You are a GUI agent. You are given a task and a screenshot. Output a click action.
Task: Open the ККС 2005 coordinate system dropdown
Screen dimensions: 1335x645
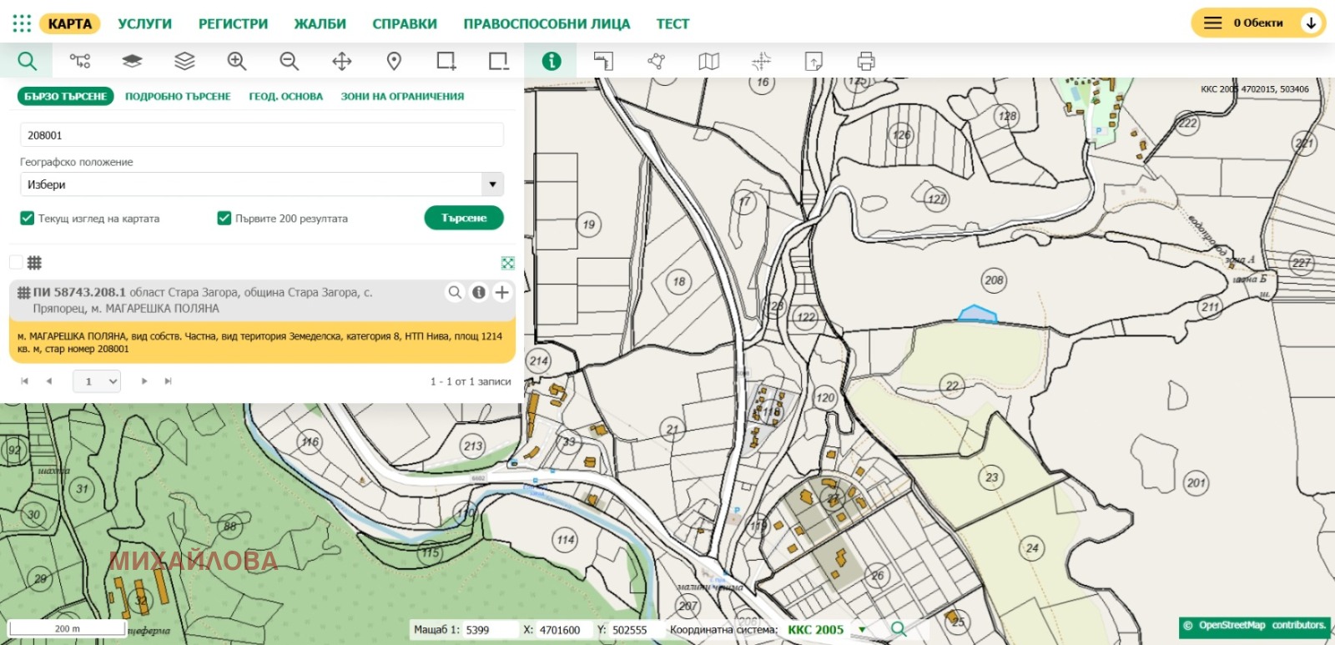[862, 630]
